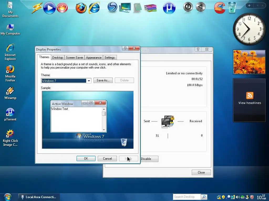This screenshot has height=201, width=269.
Task: Click the Windows Start orb
Action: pyautogui.click(x=8, y=197)
